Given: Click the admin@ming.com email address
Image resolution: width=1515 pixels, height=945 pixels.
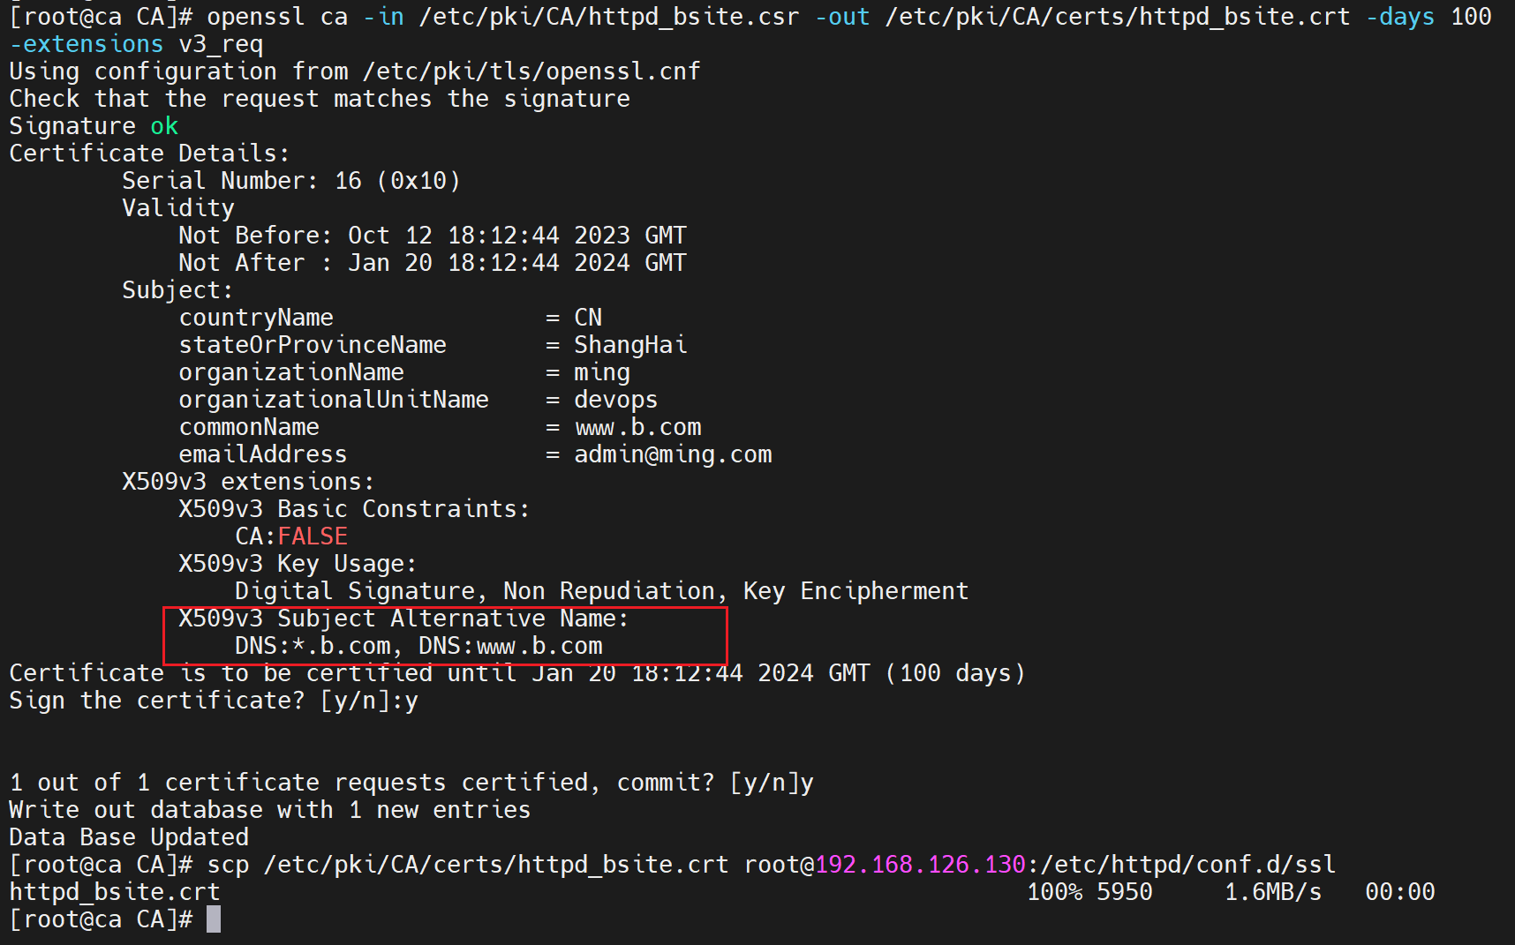Looking at the screenshot, I should 673,454.
